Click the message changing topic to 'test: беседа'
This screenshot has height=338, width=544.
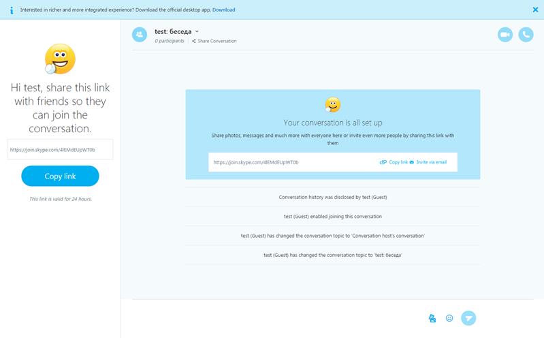tap(333, 255)
